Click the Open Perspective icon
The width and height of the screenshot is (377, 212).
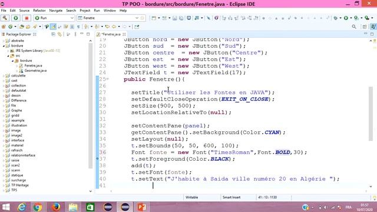pos(365,26)
